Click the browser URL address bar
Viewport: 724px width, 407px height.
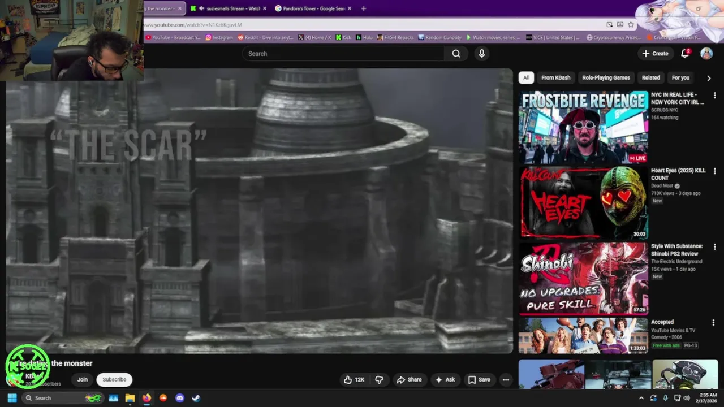coord(373,25)
